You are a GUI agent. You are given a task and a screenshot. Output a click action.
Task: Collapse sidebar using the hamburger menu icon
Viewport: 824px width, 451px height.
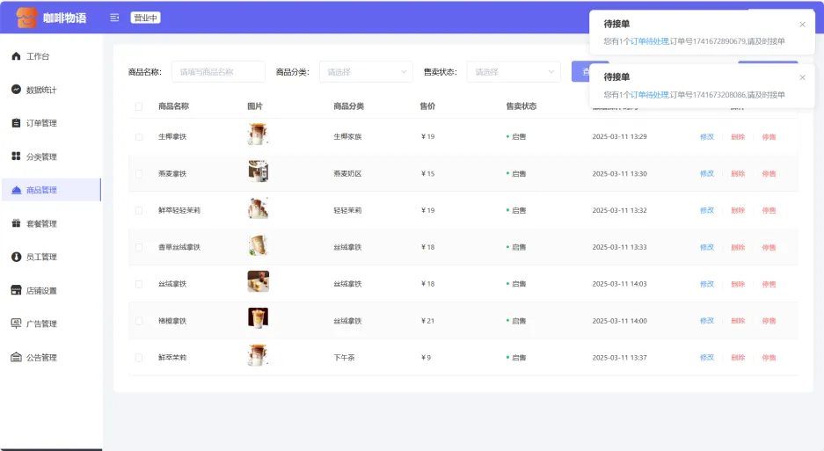click(x=114, y=18)
